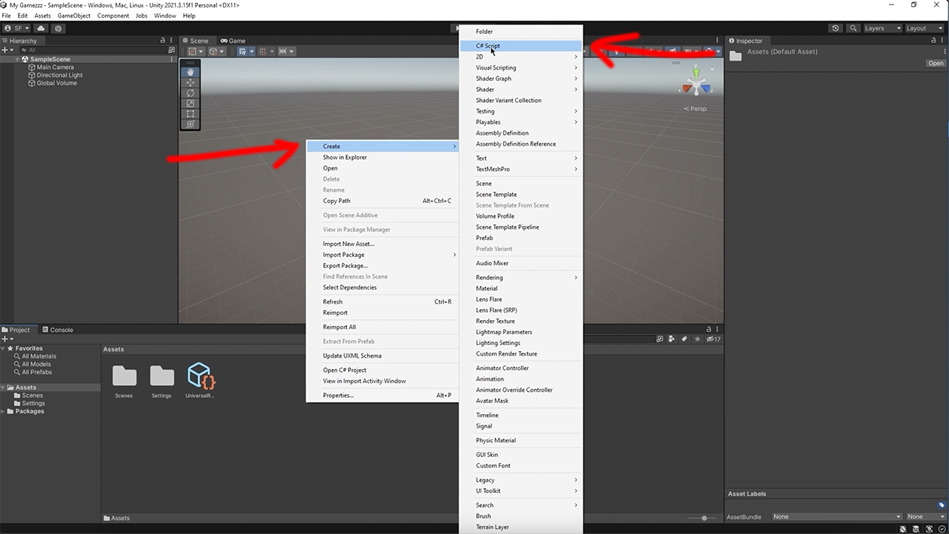The height and width of the screenshot is (534, 949).
Task: Open Inspector panel's three-dot menu
Action: (x=943, y=41)
